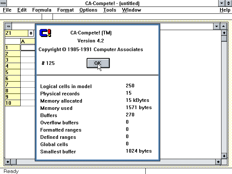Image resolution: width=232 pixels, height=174 pixels.
Task: Restore the CA-Compete! application window size
Action: point(229,3)
